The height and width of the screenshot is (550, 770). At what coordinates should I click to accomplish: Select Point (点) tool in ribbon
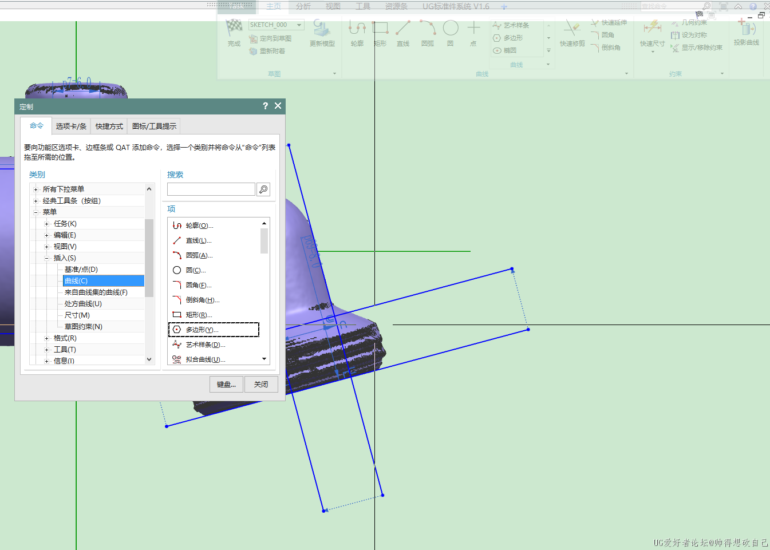click(473, 27)
